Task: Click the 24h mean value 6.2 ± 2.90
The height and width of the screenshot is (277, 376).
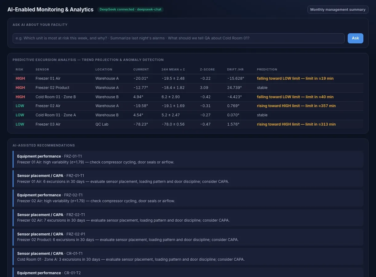Action: tap(171, 97)
